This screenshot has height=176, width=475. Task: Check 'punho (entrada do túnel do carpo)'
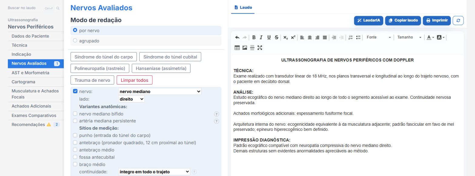(75, 135)
